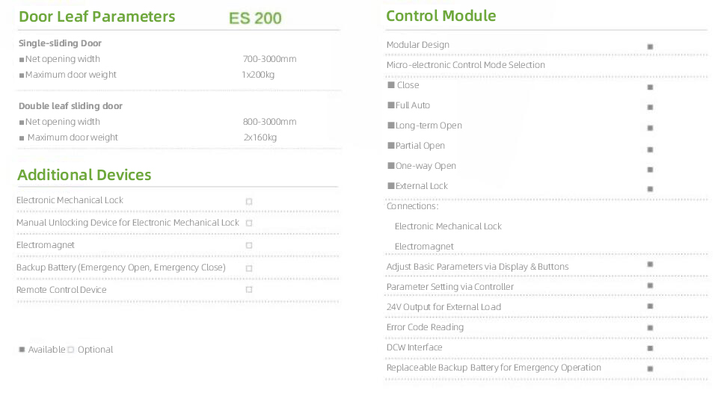Screen dimensions: 721x393
Task: Click the Single-sliding Door subheading
Action: [x=60, y=43]
